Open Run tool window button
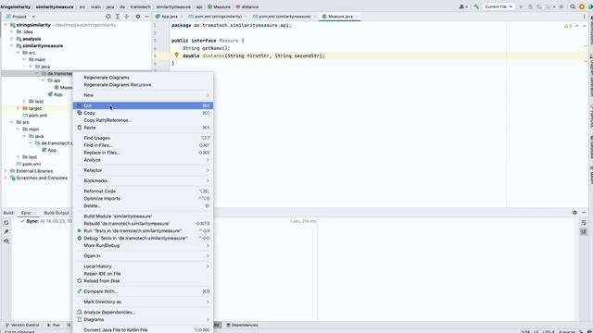 [x=54, y=325]
